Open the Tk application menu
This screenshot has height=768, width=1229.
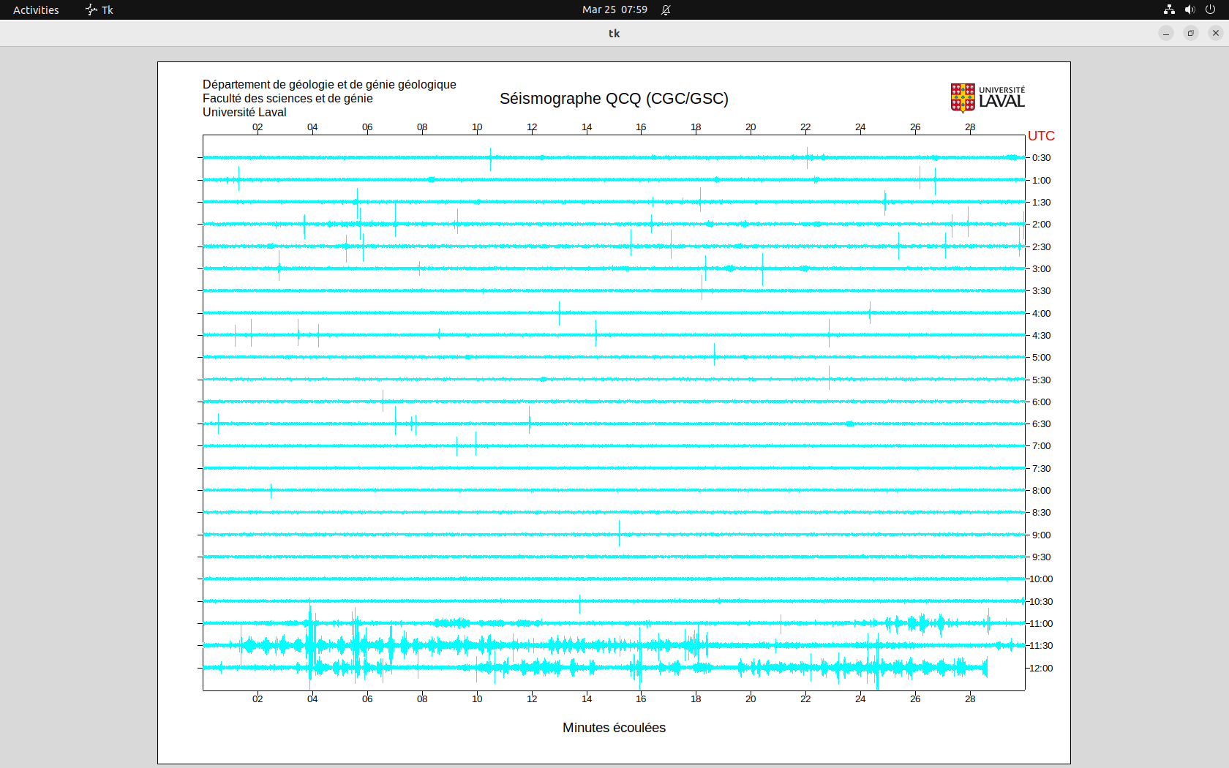(x=99, y=10)
